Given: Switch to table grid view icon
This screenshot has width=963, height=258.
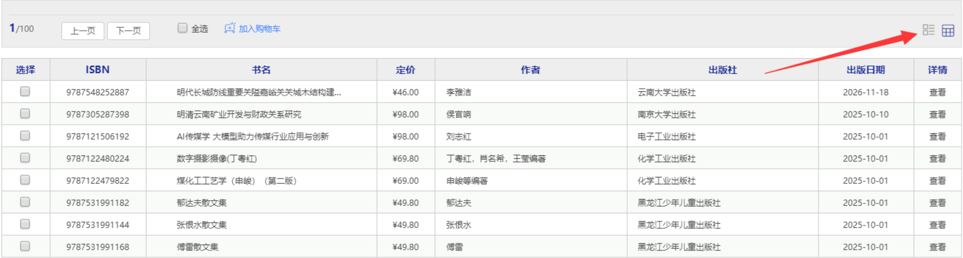Looking at the screenshot, I should coord(948,31).
